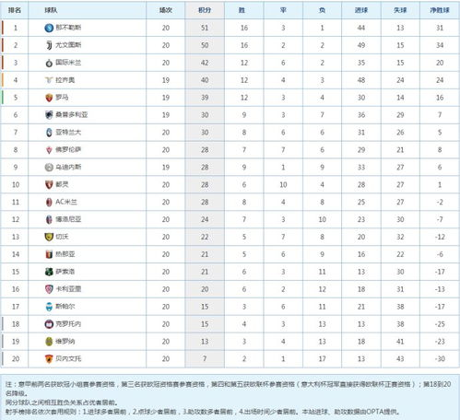Select the 贝内文托 team name in row 20
This screenshot has width=460, height=420.
pos(68,358)
